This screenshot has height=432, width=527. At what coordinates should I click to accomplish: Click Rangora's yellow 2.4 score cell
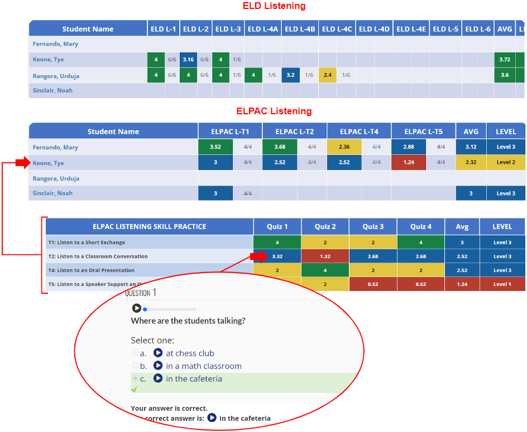coord(328,75)
